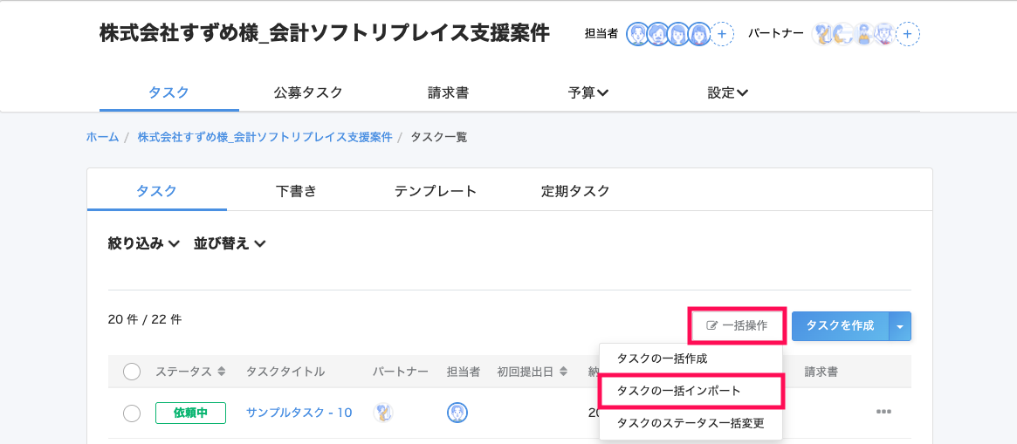Viewport: 1017px width, 444px height.
Task: Choose タスクの一括インポート from the menu
Action: click(691, 391)
